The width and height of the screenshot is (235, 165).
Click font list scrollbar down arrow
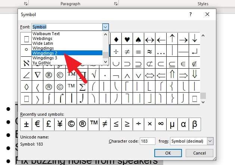pyautogui.click(x=105, y=62)
